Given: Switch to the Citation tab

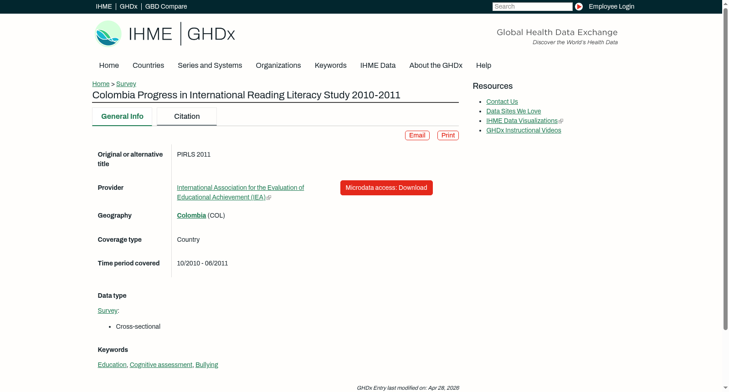Looking at the screenshot, I should (187, 117).
